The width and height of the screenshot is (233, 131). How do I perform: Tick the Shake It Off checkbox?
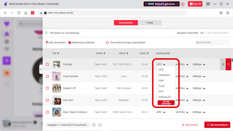47,88
